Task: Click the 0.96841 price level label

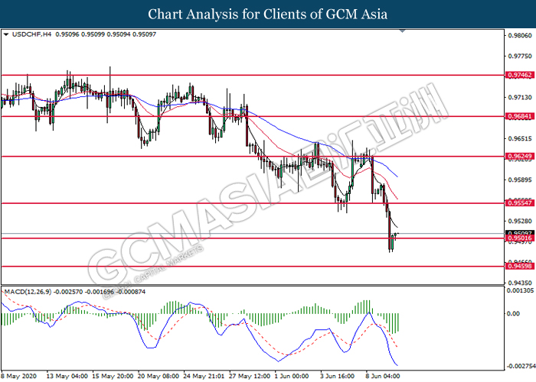Action: coord(520,116)
